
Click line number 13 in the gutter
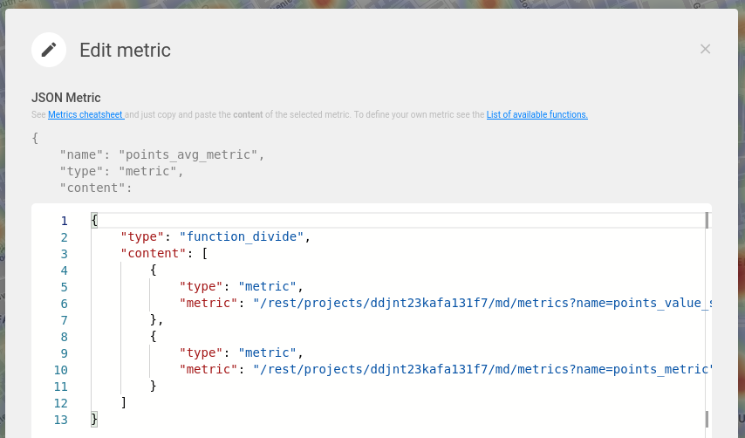click(60, 420)
